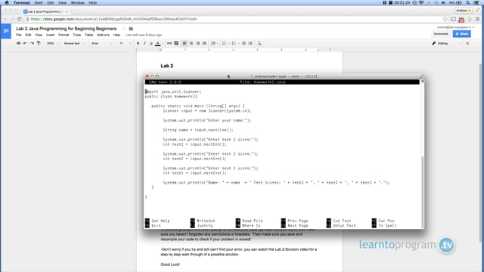Open the Chrome menu icon
The width and height of the screenshot is (484, 272).
point(477,19)
